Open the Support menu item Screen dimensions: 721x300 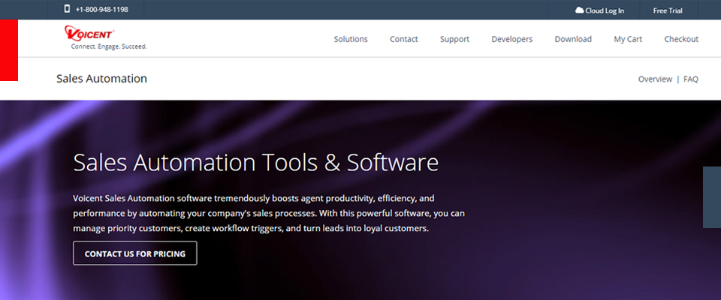point(454,40)
